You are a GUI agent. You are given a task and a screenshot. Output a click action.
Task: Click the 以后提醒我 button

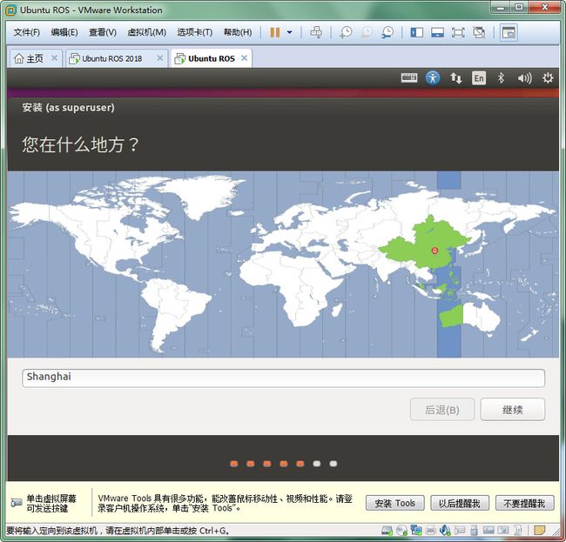tap(460, 503)
